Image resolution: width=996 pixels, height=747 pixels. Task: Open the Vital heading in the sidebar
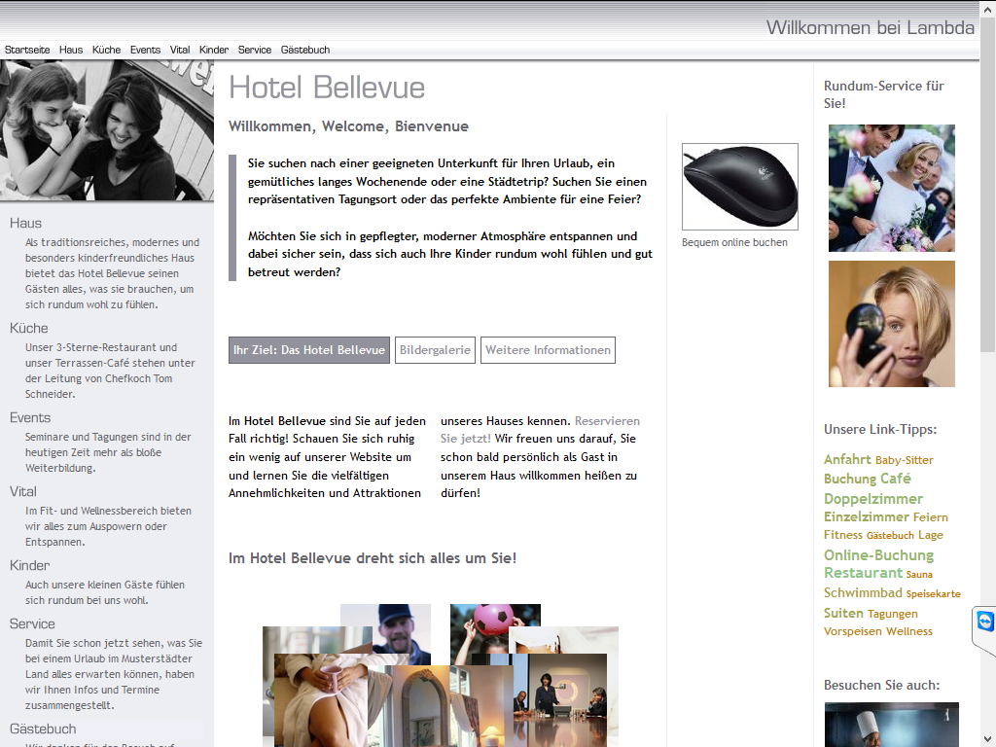tap(23, 491)
